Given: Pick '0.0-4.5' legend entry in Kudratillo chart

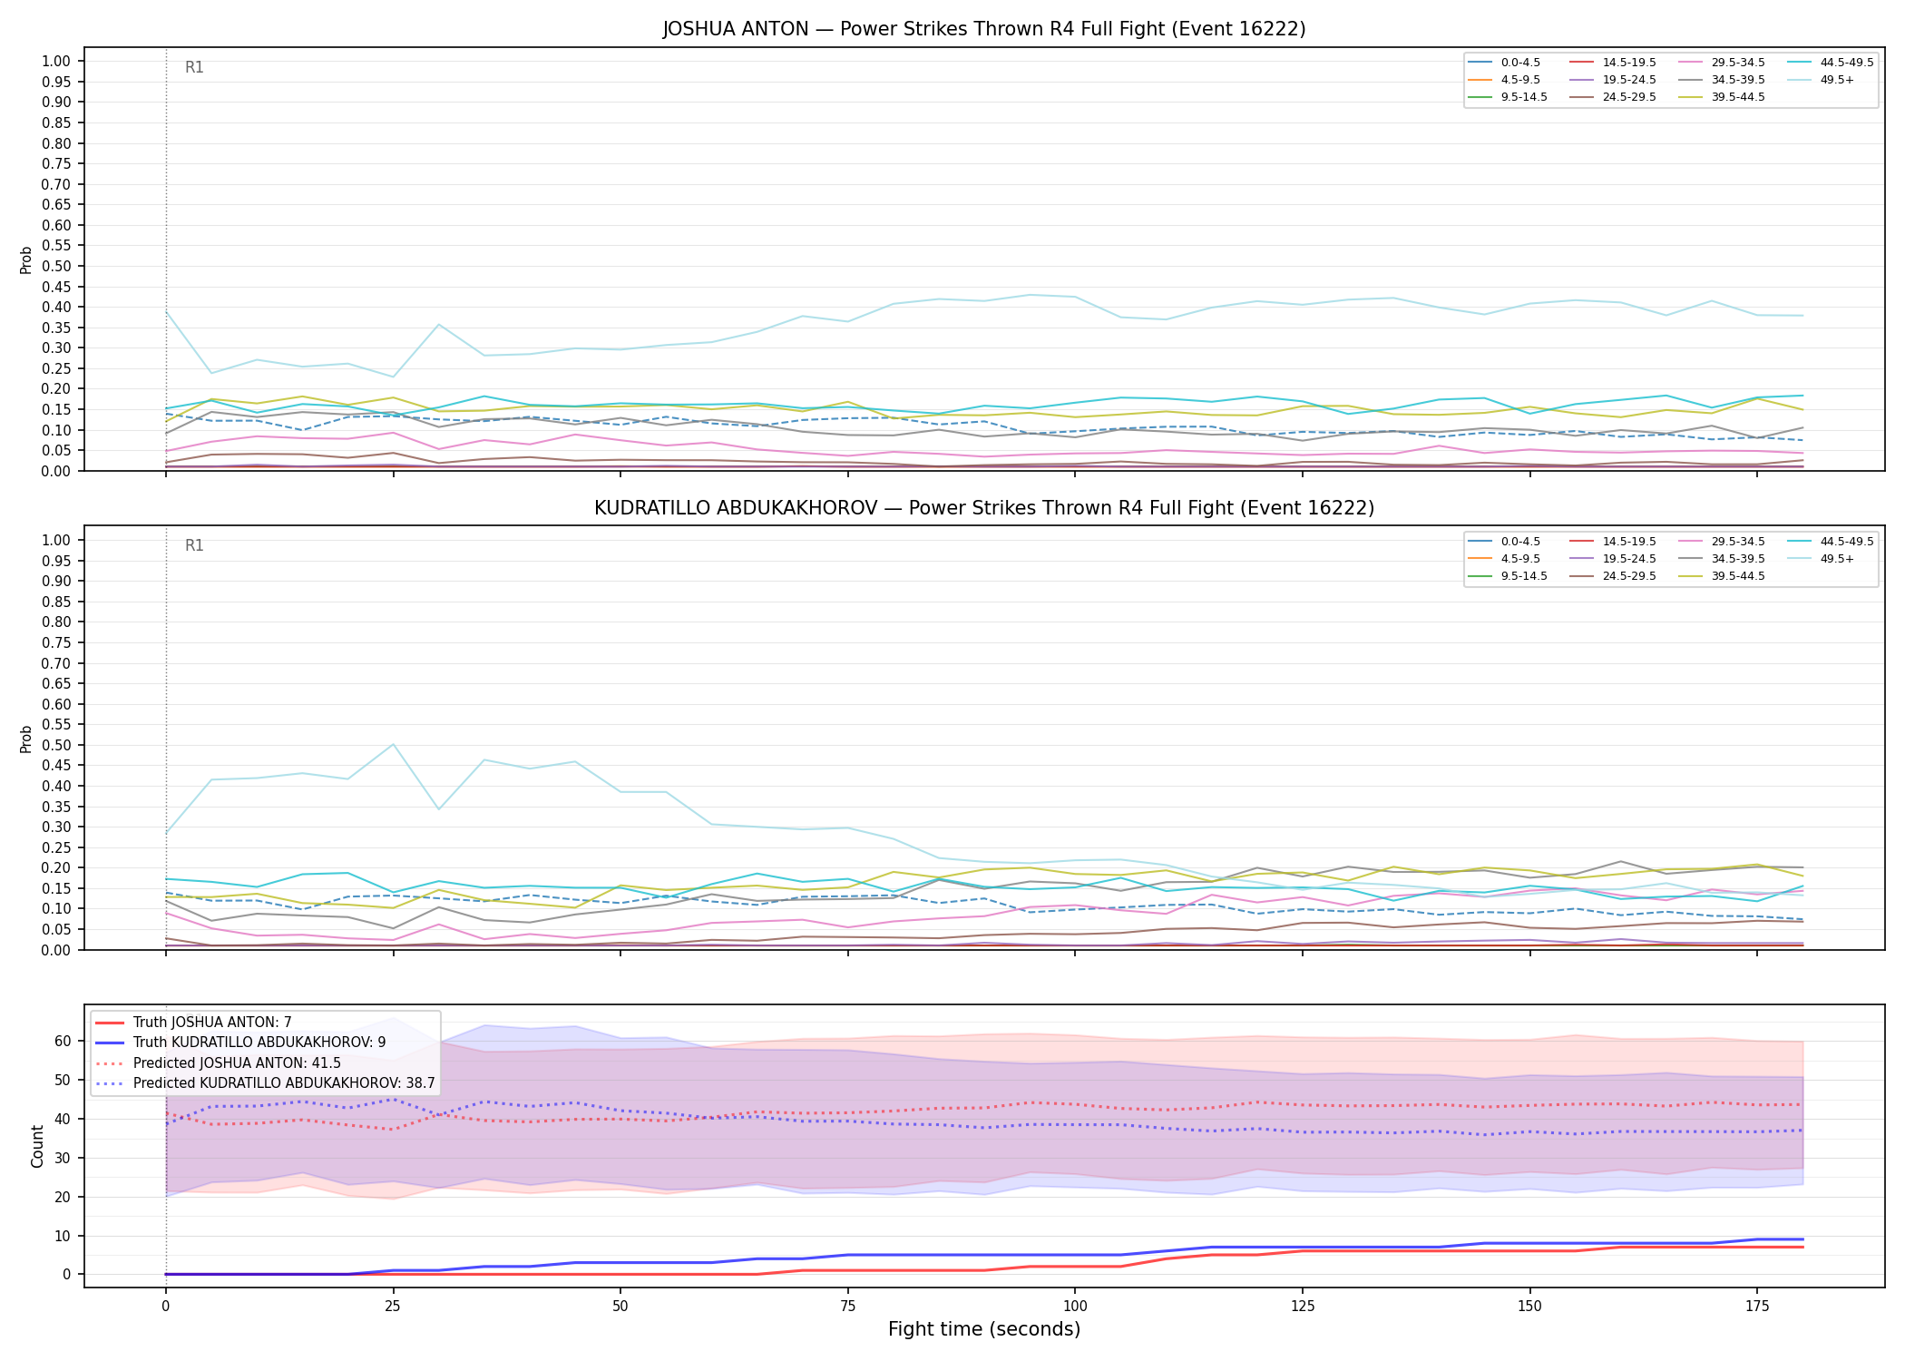Looking at the screenshot, I should tap(1505, 542).
